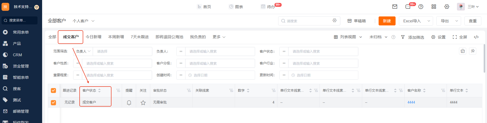Screen dimensions: 487x123
Task: Switch to the 今日新增 tab
Action: point(93,37)
